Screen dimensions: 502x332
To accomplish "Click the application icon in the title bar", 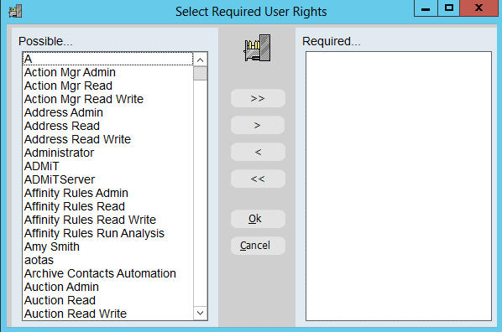I will [x=15, y=12].
